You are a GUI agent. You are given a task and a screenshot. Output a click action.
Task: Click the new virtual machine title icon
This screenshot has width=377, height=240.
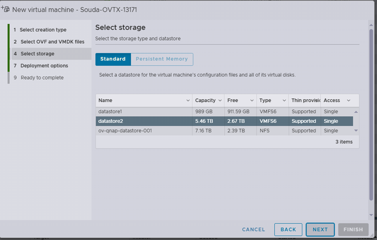click(5, 9)
